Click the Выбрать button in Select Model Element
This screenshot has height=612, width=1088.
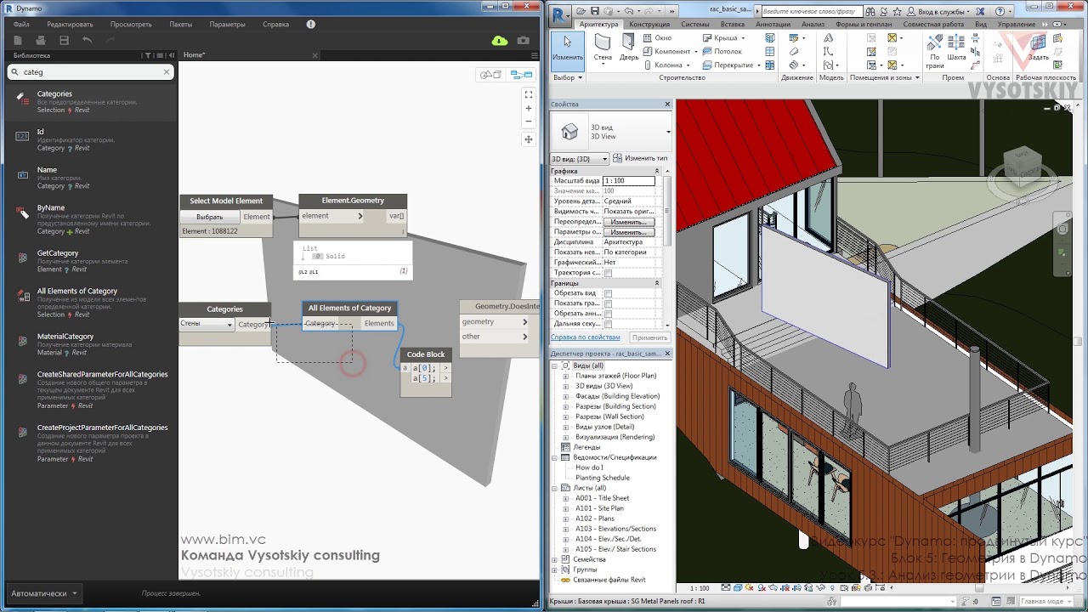coord(209,217)
